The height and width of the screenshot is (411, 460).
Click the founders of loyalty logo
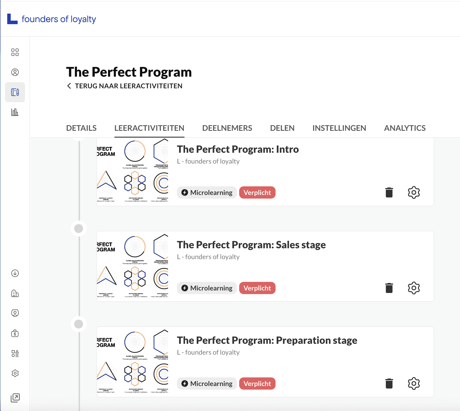pyautogui.click(x=52, y=19)
